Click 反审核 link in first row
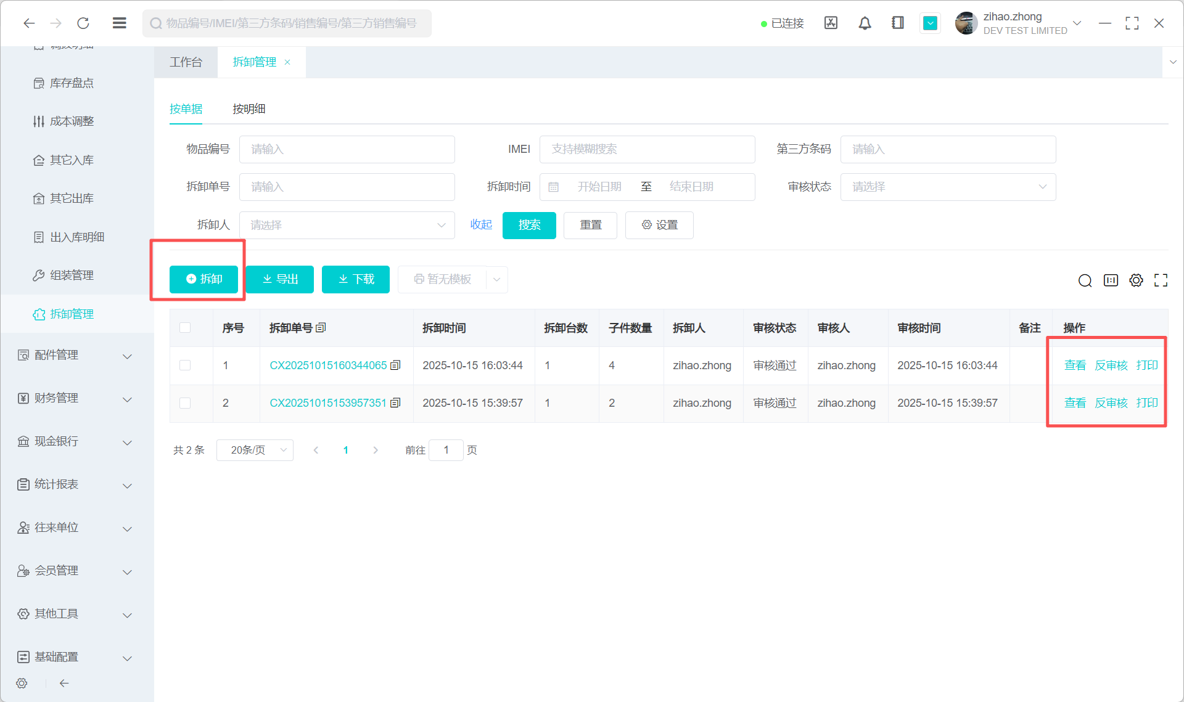The width and height of the screenshot is (1184, 702). 1111,365
